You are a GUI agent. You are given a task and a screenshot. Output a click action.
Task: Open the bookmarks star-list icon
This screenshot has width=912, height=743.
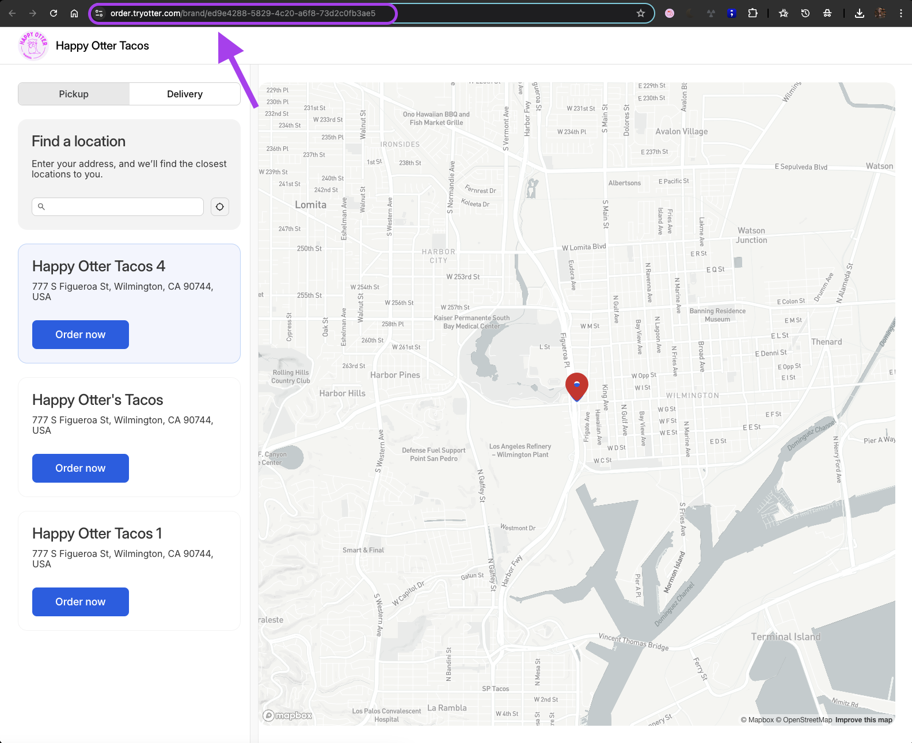tap(784, 13)
